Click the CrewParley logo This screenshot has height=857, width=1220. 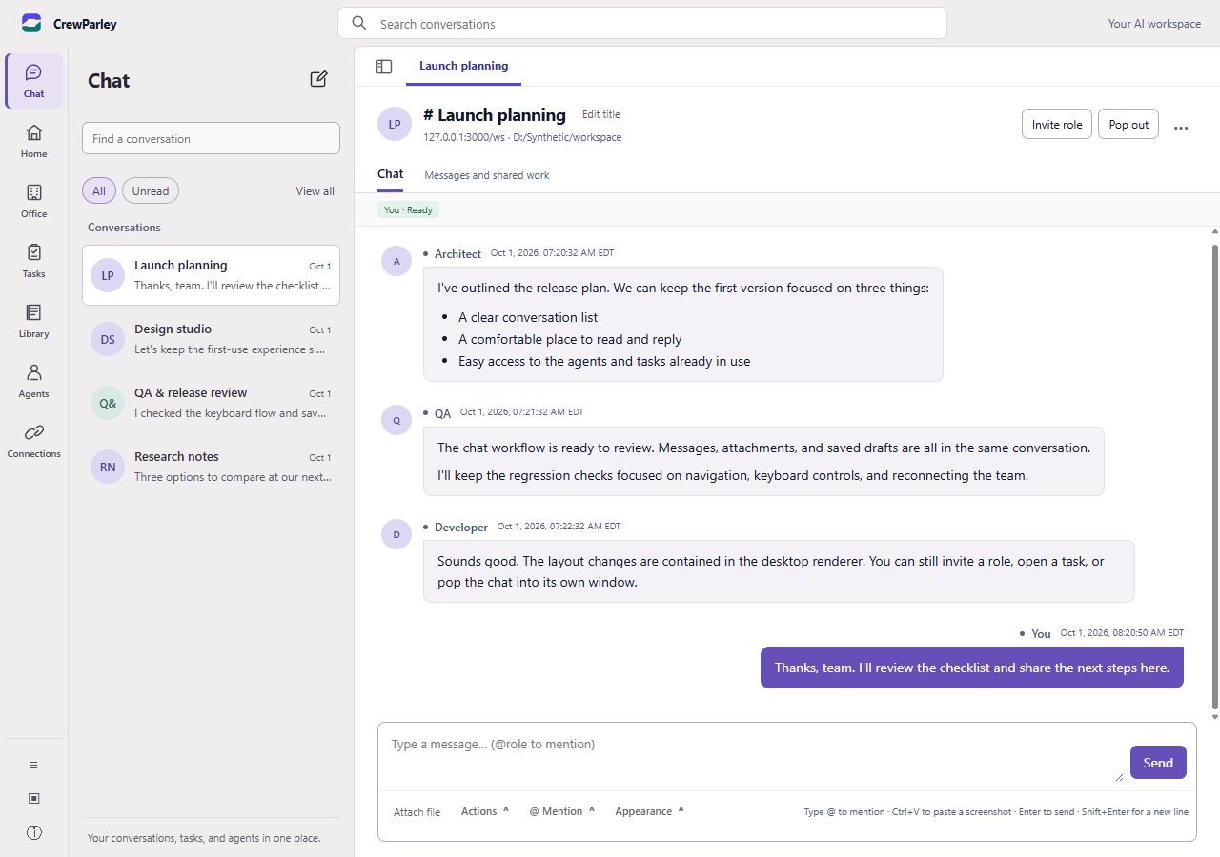pos(31,24)
